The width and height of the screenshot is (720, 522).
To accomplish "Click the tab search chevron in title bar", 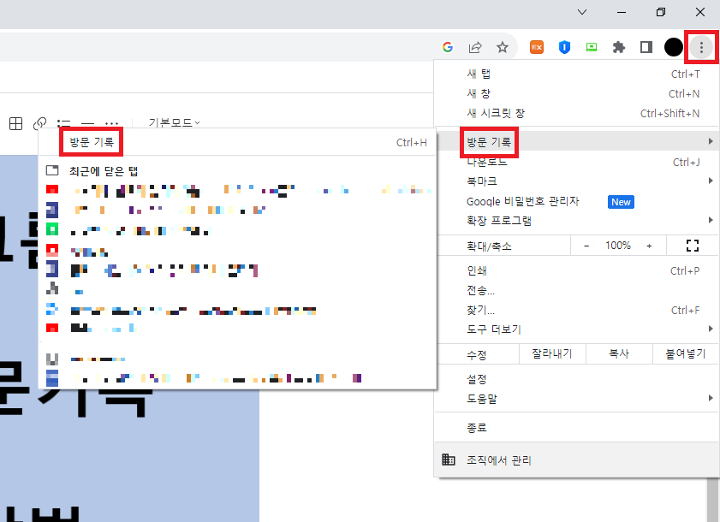I will pos(582,12).
